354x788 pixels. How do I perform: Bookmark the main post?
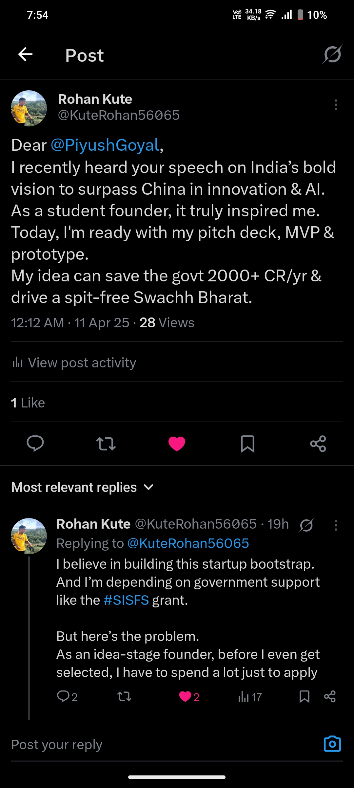click(x=247, y=444)
